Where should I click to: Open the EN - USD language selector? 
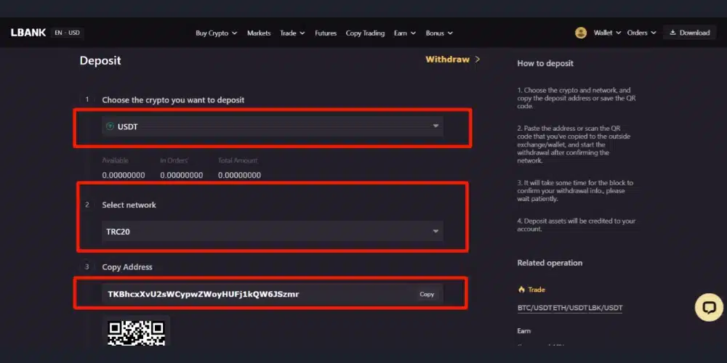pos(67,33)
